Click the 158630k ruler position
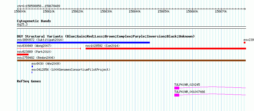 pos(106,11)
